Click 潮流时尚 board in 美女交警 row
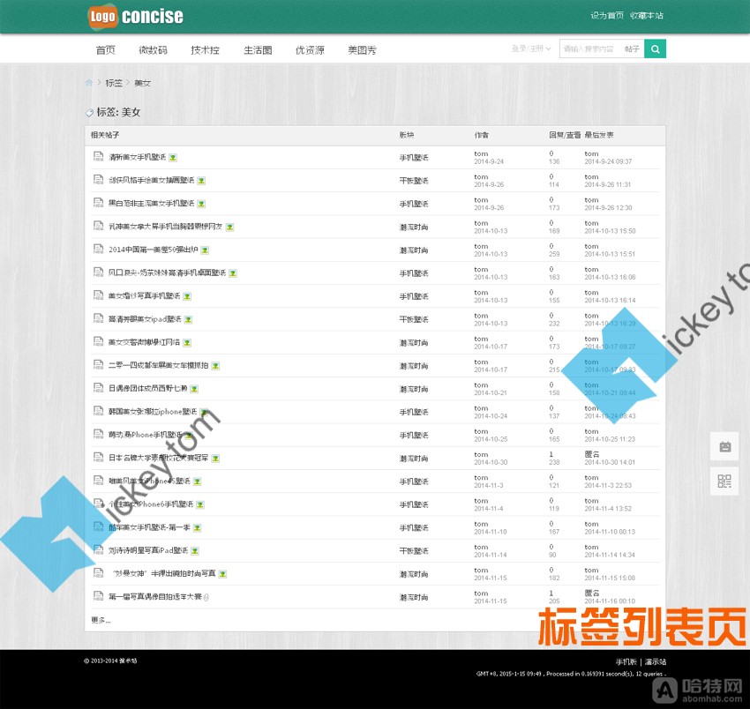Image resolution: width=750 pixels, height=709 pixels. pyautogui.click(x=414, y=343)
